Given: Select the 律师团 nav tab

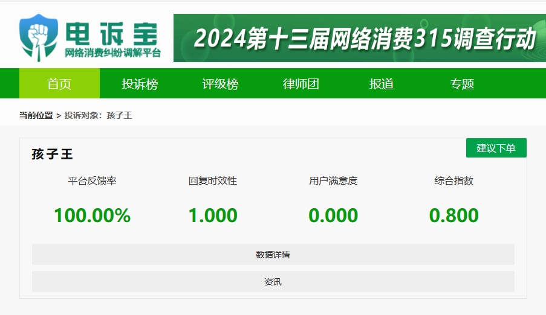Looking at the screenshot, I should coord(301,83).
